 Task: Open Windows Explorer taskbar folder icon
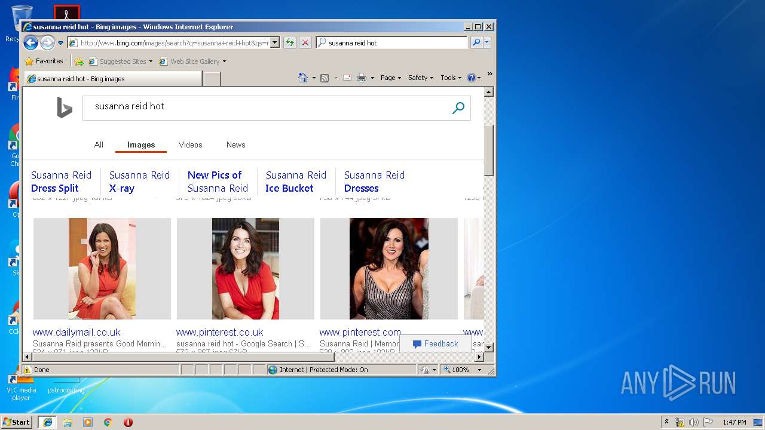point(68,422)
